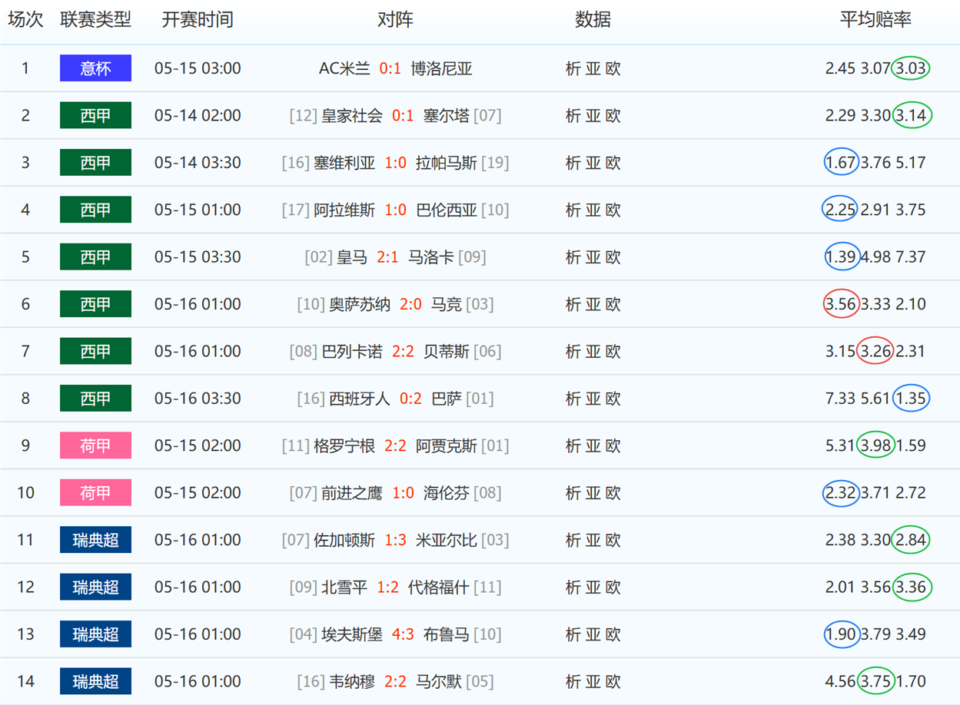Click the 7.37 odds in 皇马 row
Screen dimensions: 960x705
tap(911, 257)
